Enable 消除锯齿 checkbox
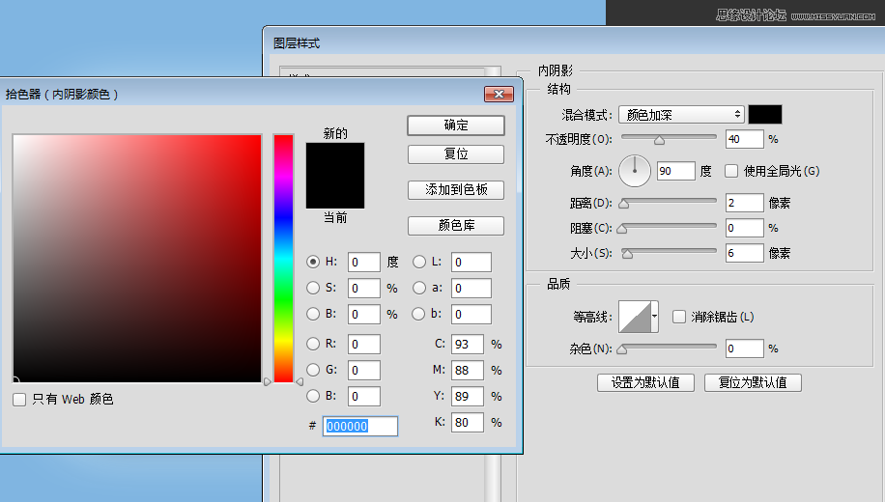Viewport: 885px width, 502px height. coord(679,317)
